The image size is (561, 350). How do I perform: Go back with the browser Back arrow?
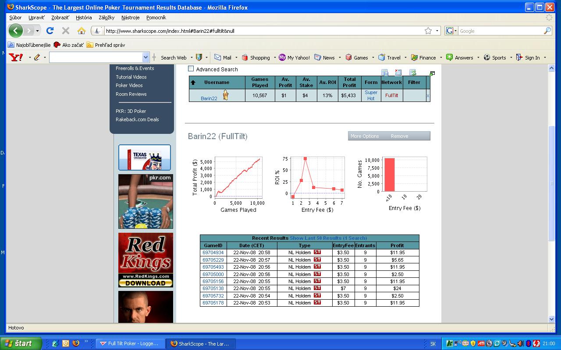click(x=16, y=31)
